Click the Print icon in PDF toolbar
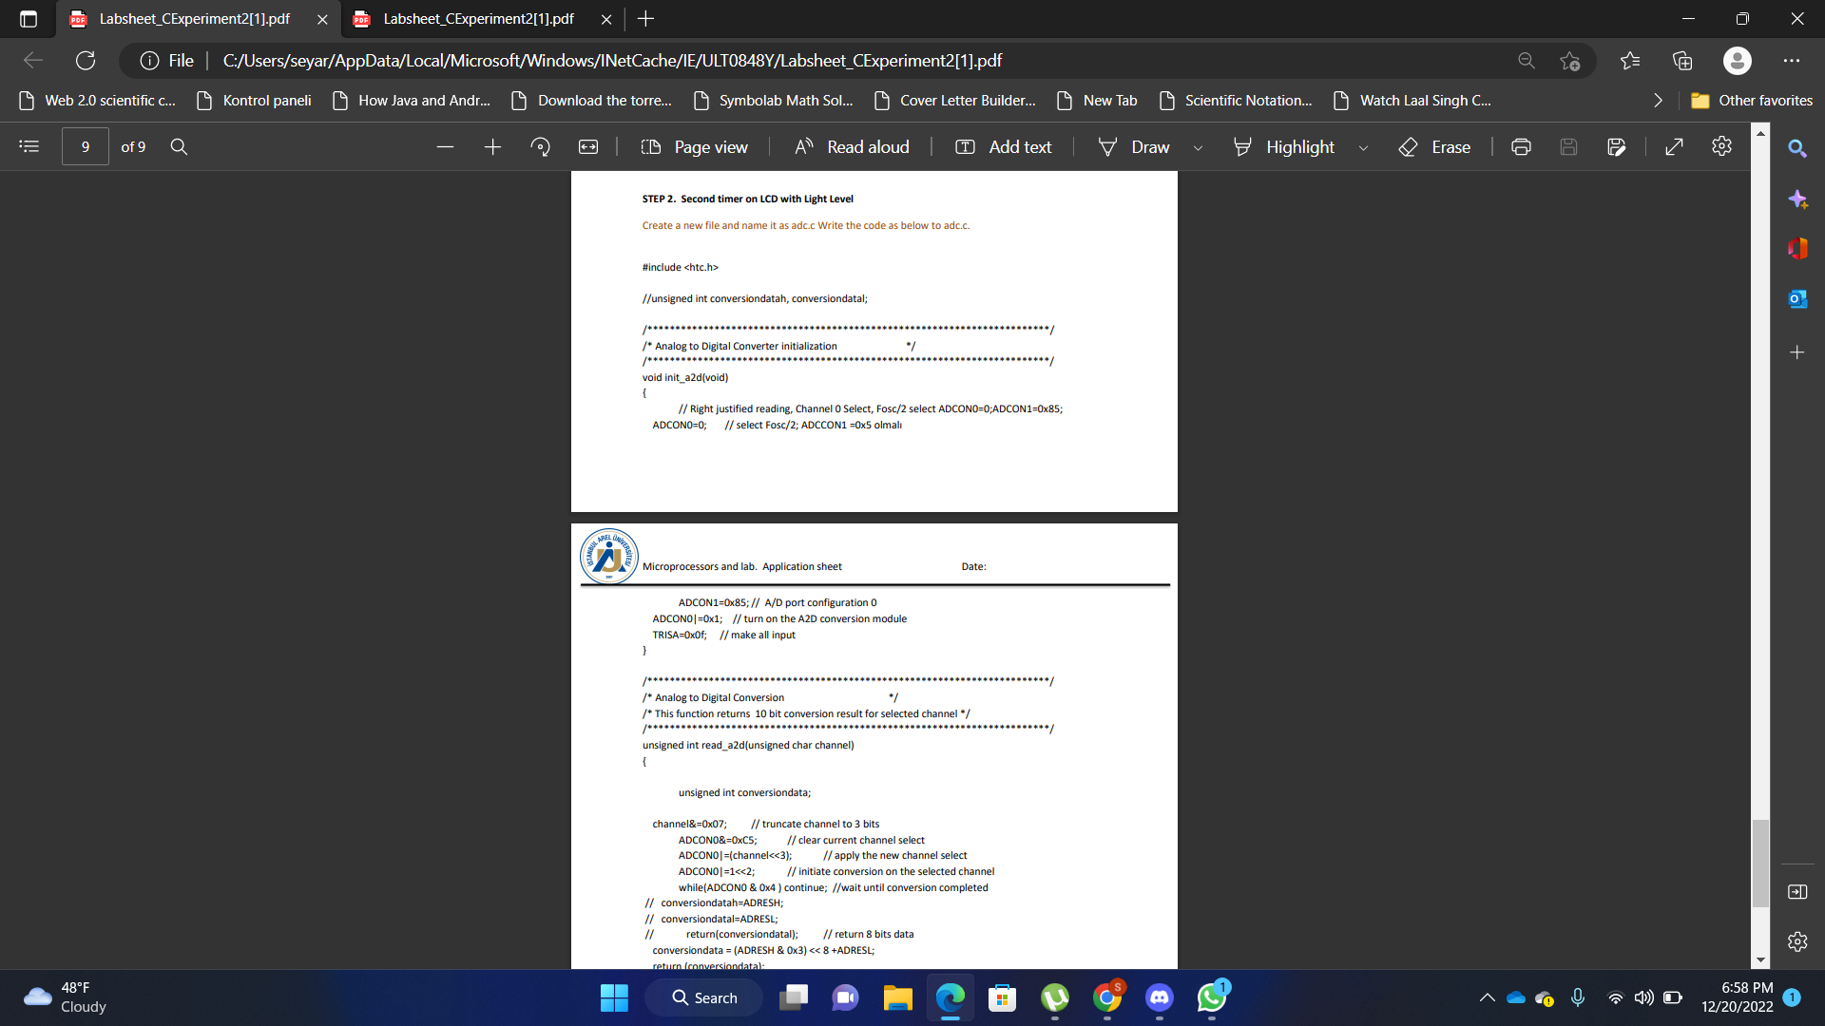The height and width of the screenshot is (1026, 1825). tap(1521, 146)
